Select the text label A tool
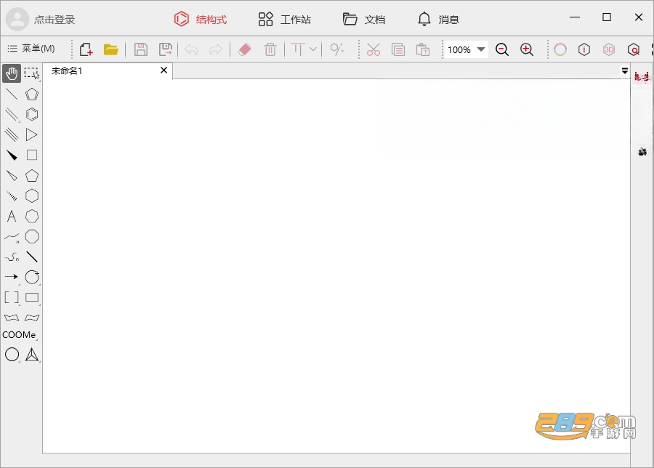 (12, 216)
